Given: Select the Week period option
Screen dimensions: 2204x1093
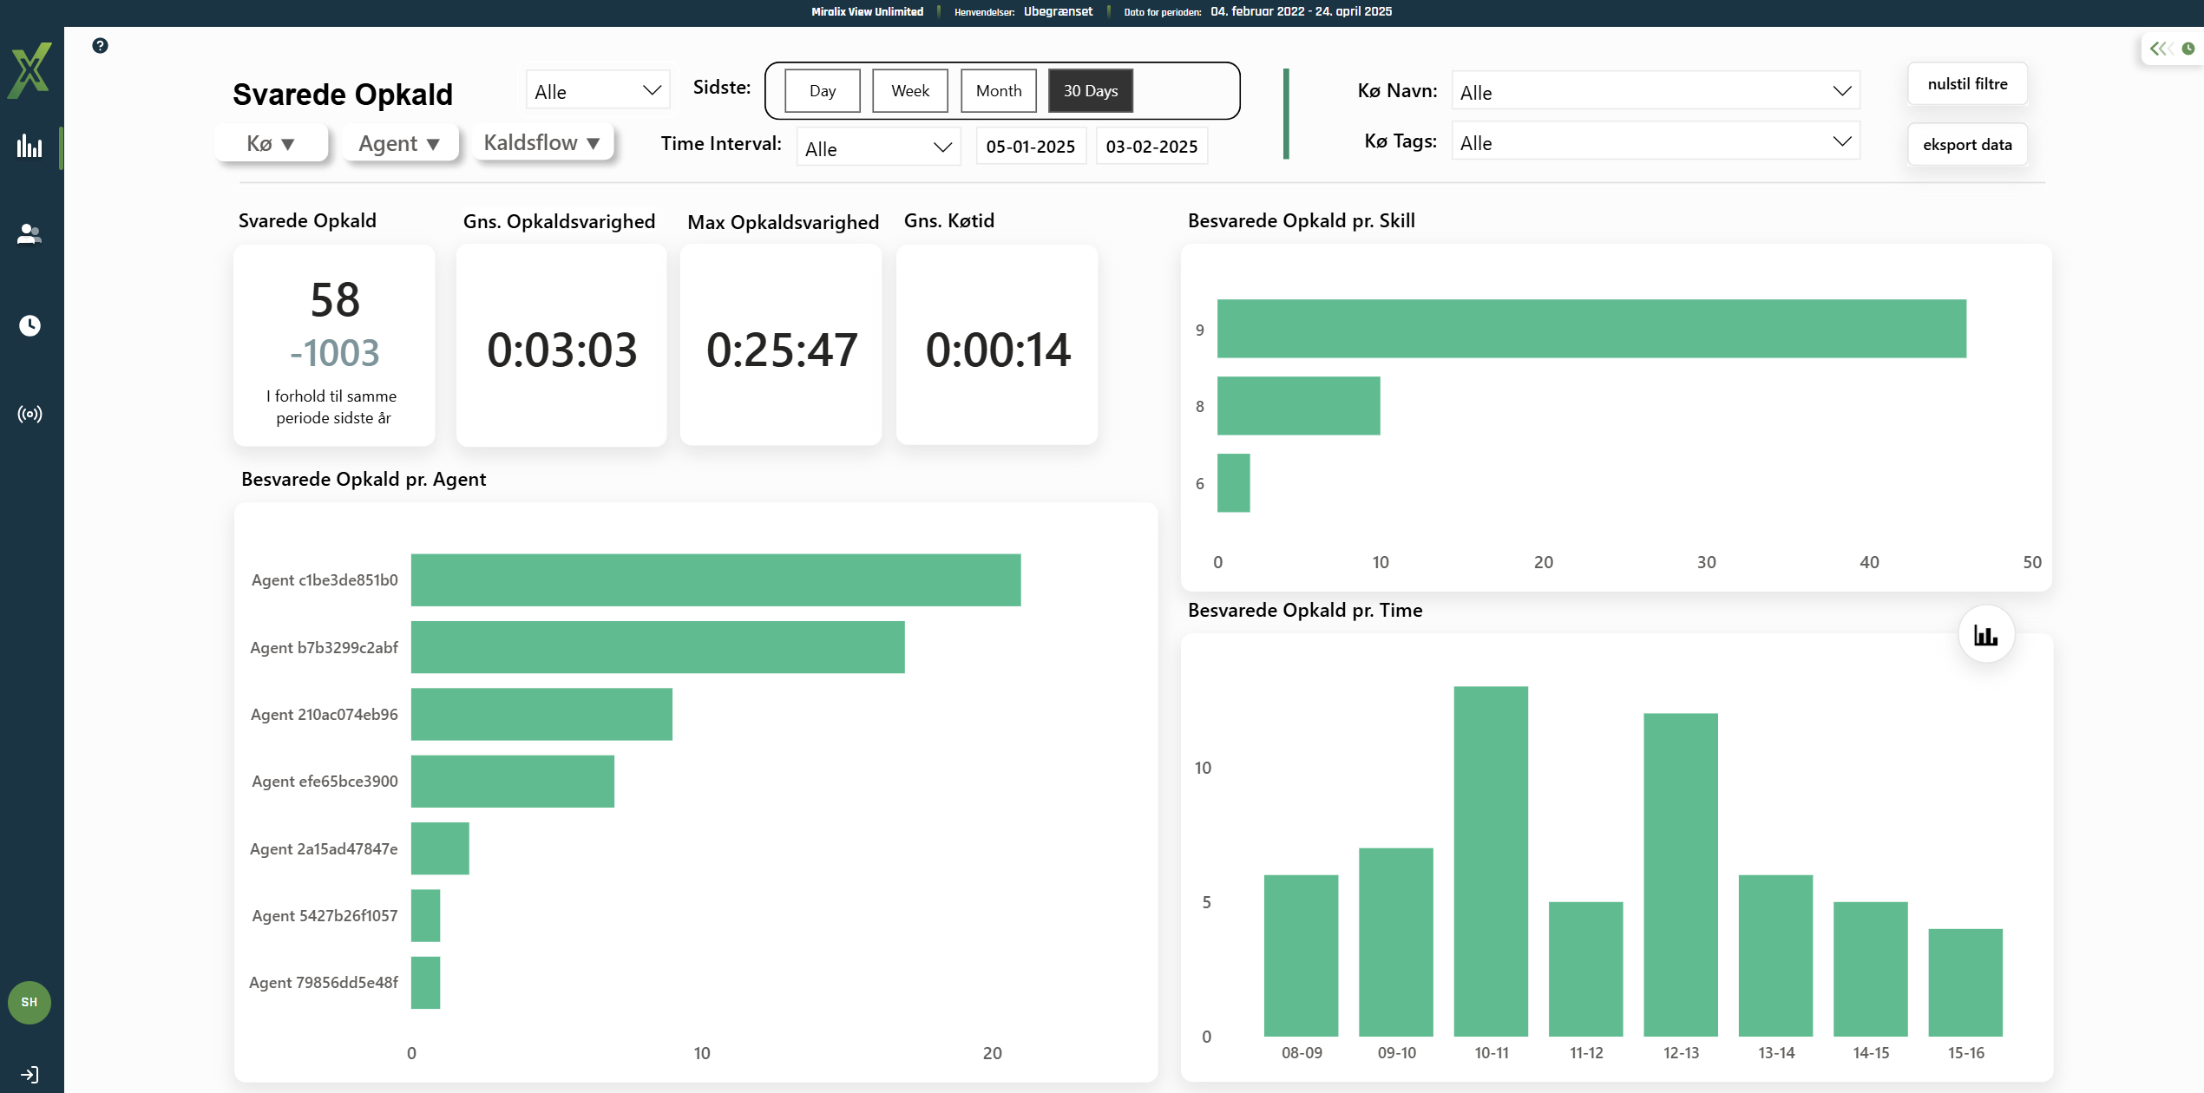Looking at the screenshot, I should click(909, 91).
